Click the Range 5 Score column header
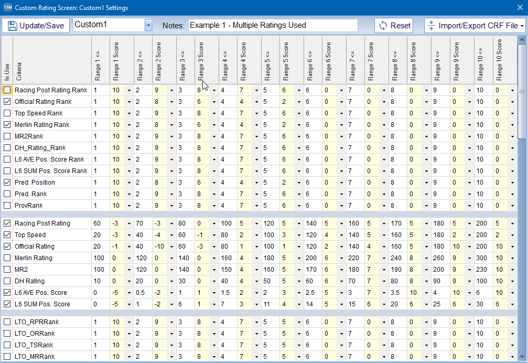This screenshot has width=528, height=363. tap(292, 60)
